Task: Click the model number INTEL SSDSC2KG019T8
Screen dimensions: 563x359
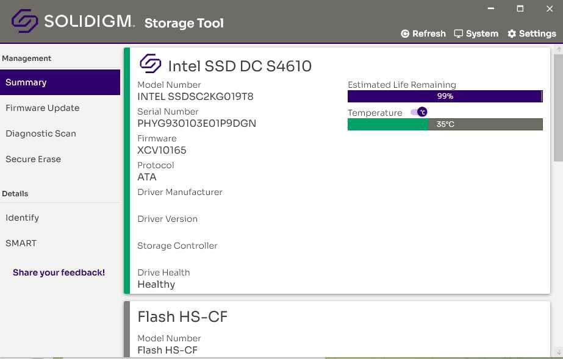Action: point(195,96)
